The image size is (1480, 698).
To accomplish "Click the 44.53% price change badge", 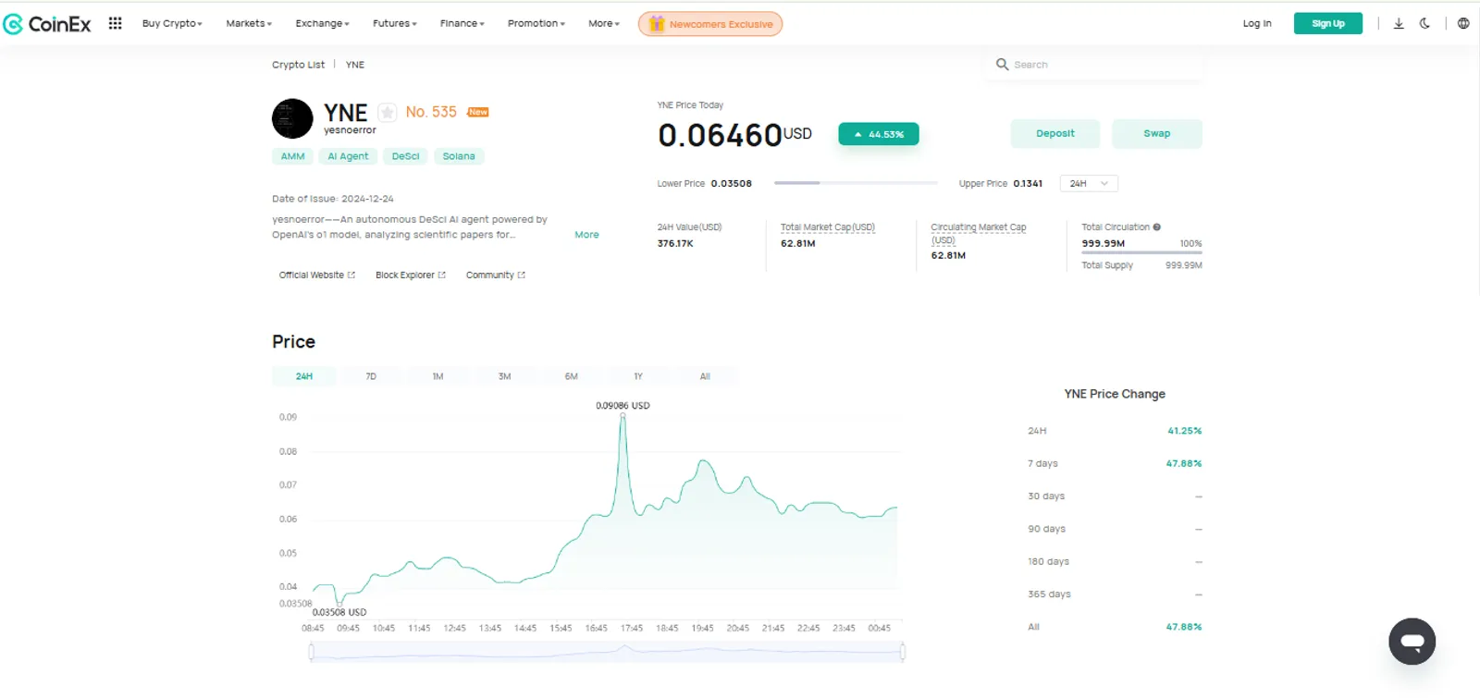I will [x=879, y=134].
